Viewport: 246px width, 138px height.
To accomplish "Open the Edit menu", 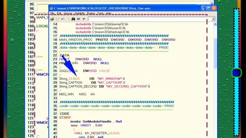I will click(59, 13).
